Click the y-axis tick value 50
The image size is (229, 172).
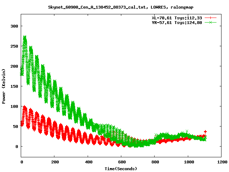[x=16, y=126]
